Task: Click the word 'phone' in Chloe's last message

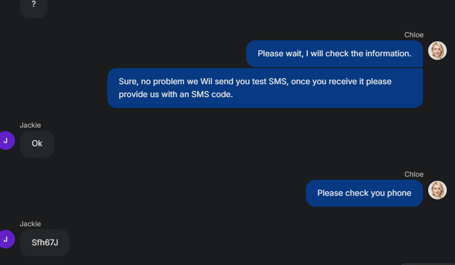Action: pos(399,193)
